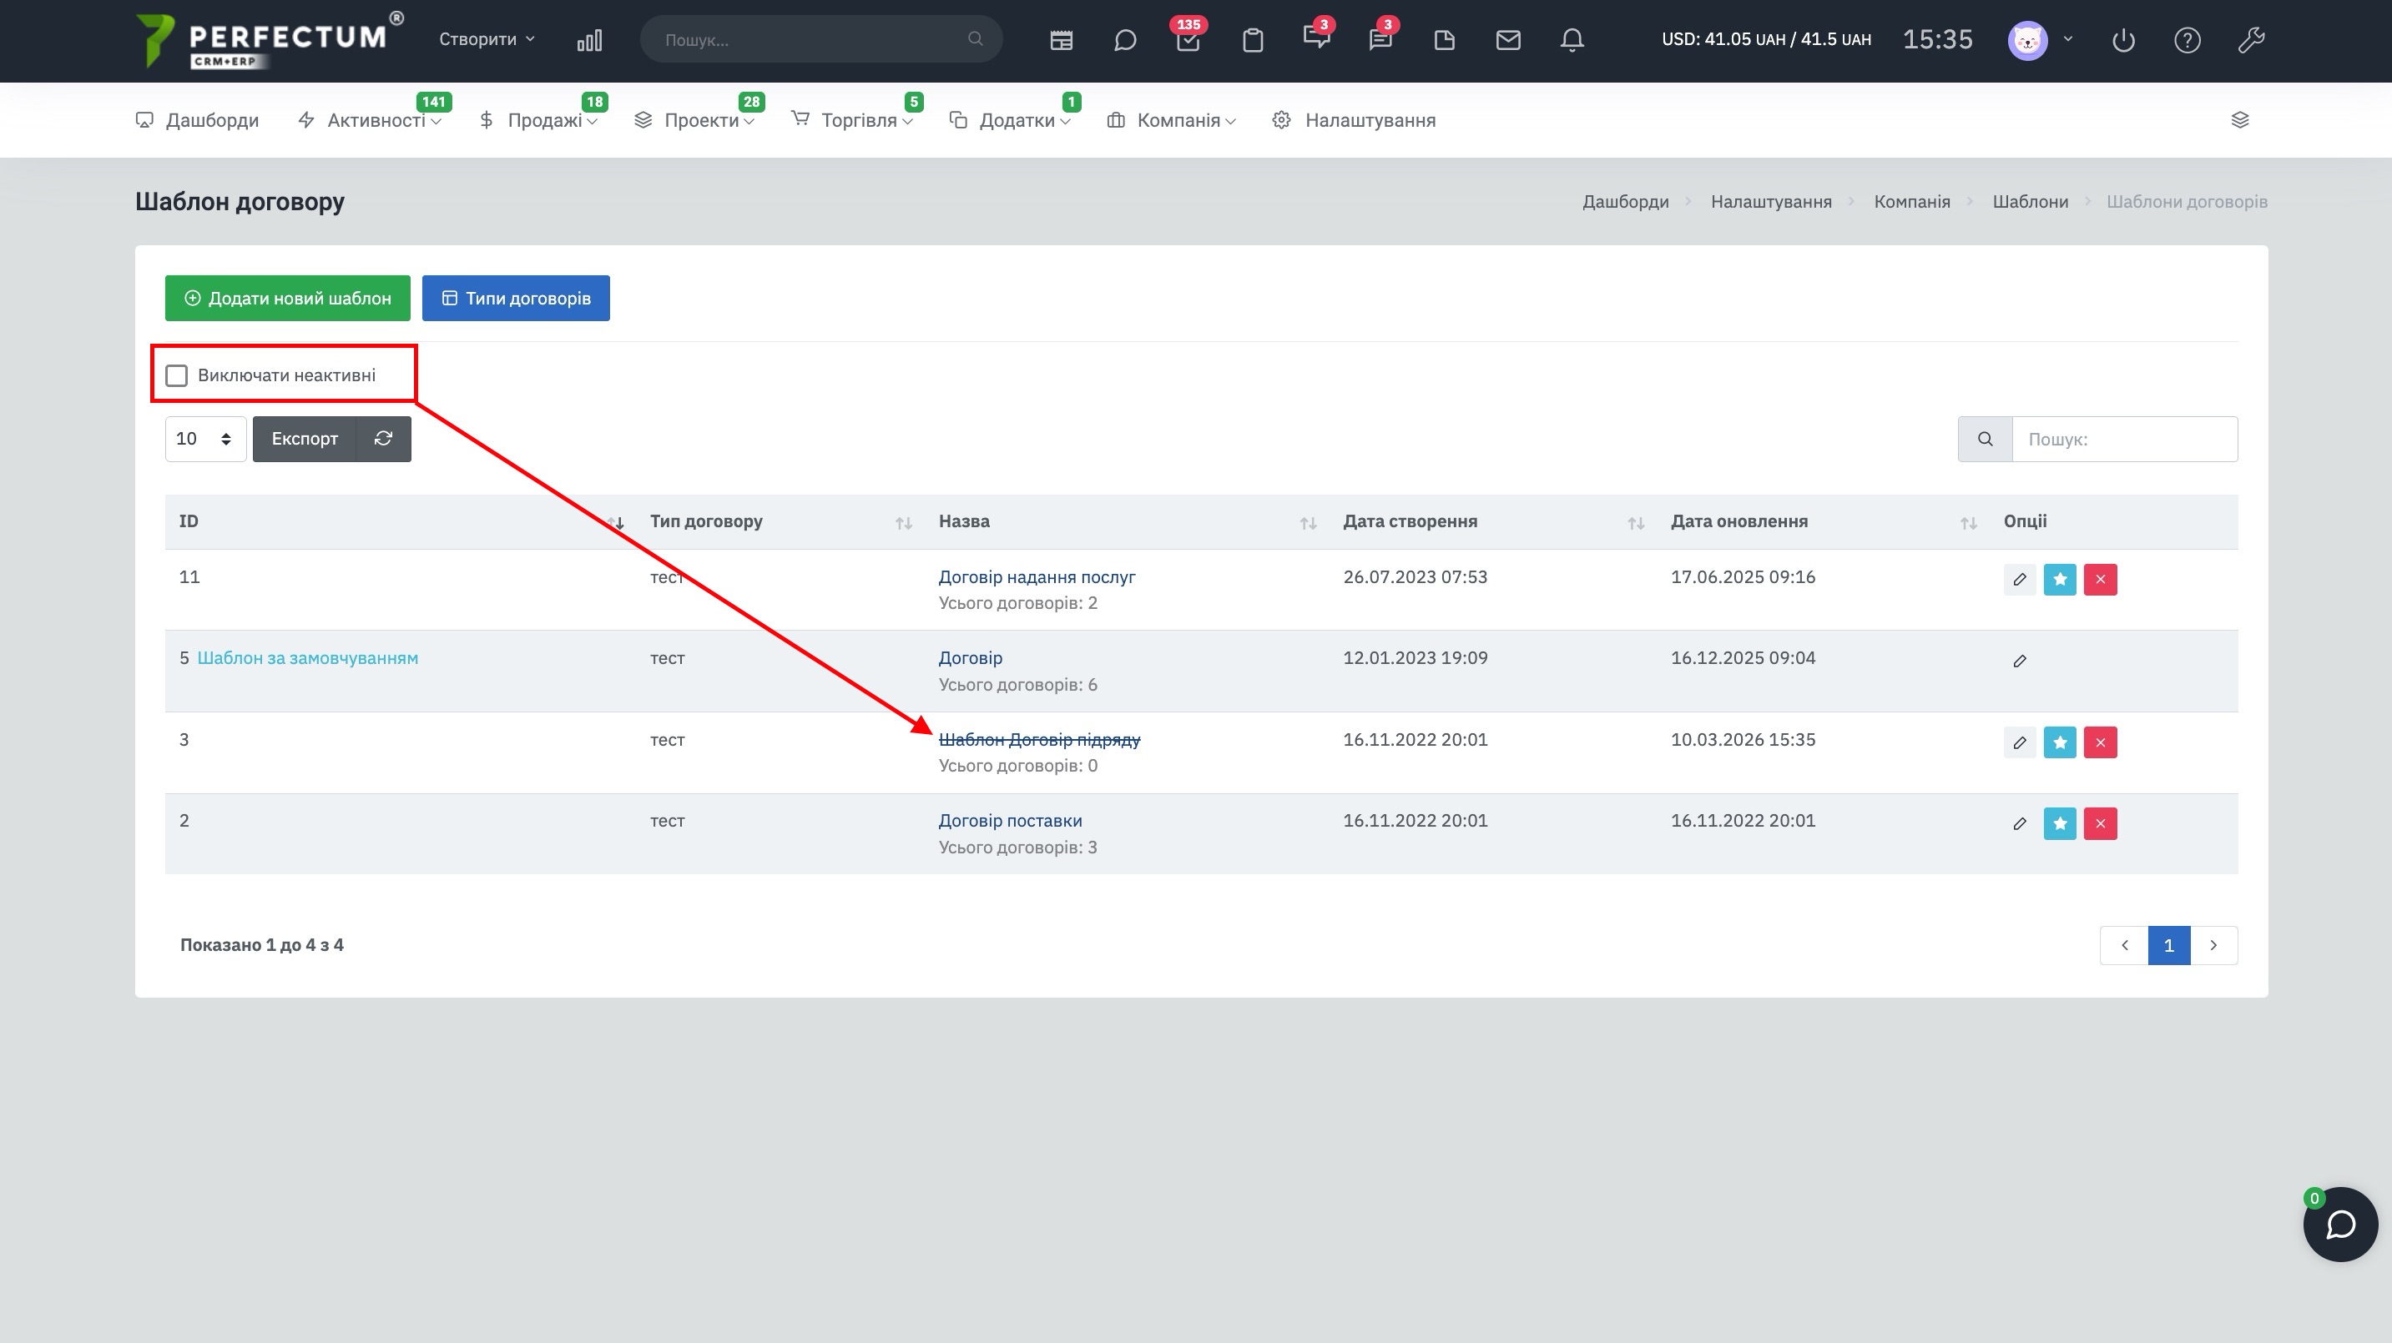2392x1343 pixels.
Task: Expand the Створити dropdown
Action: click(486, 39)
